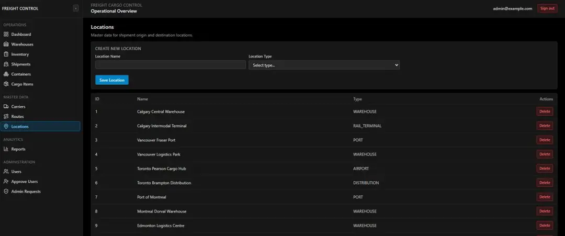Delete Toronto Brampton Distribution row
This screenshot has height=236, width=565.
click(545, 183)
